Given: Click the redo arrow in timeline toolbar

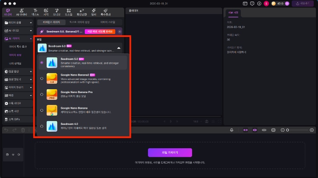Looking at the screenshot, I should pyautogui.click(x=14, y=130).
